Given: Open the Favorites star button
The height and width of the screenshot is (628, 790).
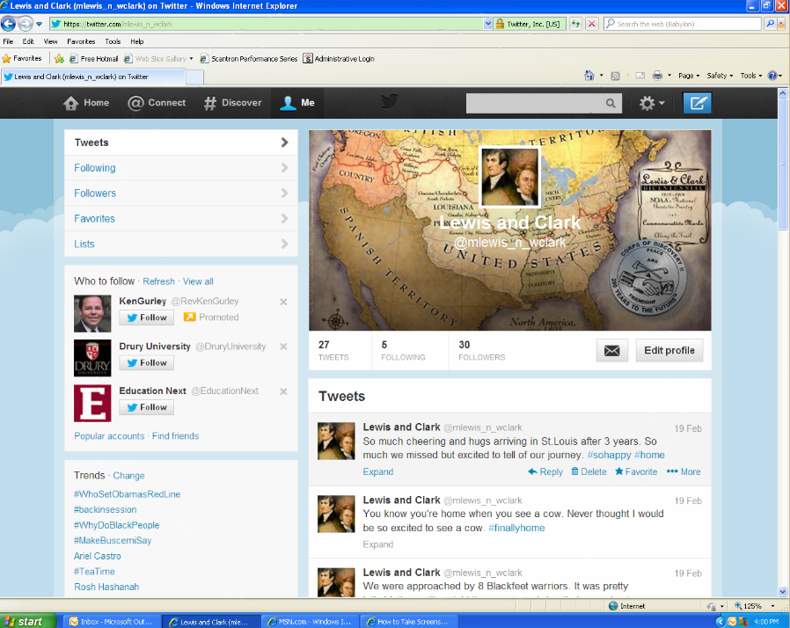Looking at the screenshot, I should point(22,58).
